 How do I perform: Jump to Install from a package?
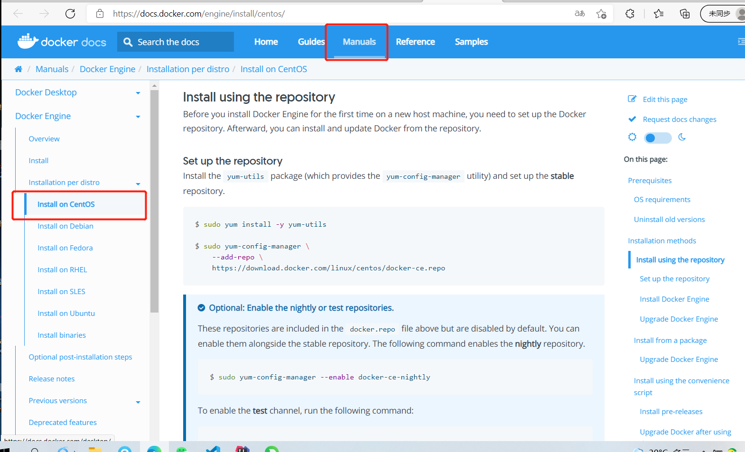click(670, 341)
